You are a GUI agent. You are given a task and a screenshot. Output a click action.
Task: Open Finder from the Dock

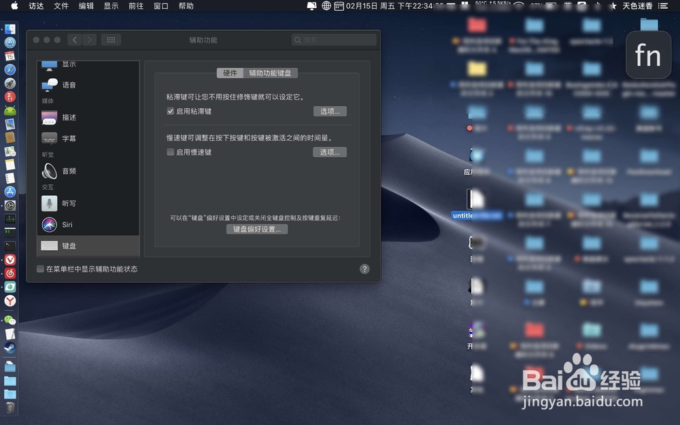tap(10, 29)
